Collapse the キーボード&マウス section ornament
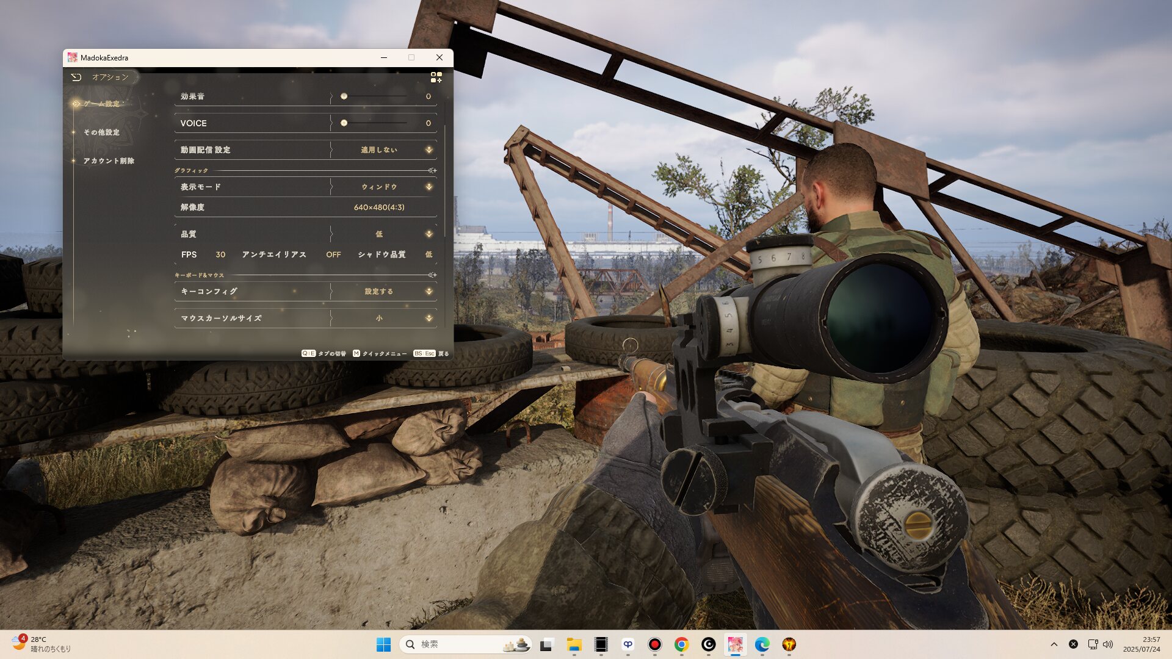The image size is (1172, 659). pyautogui.click(x=432, y=275)
